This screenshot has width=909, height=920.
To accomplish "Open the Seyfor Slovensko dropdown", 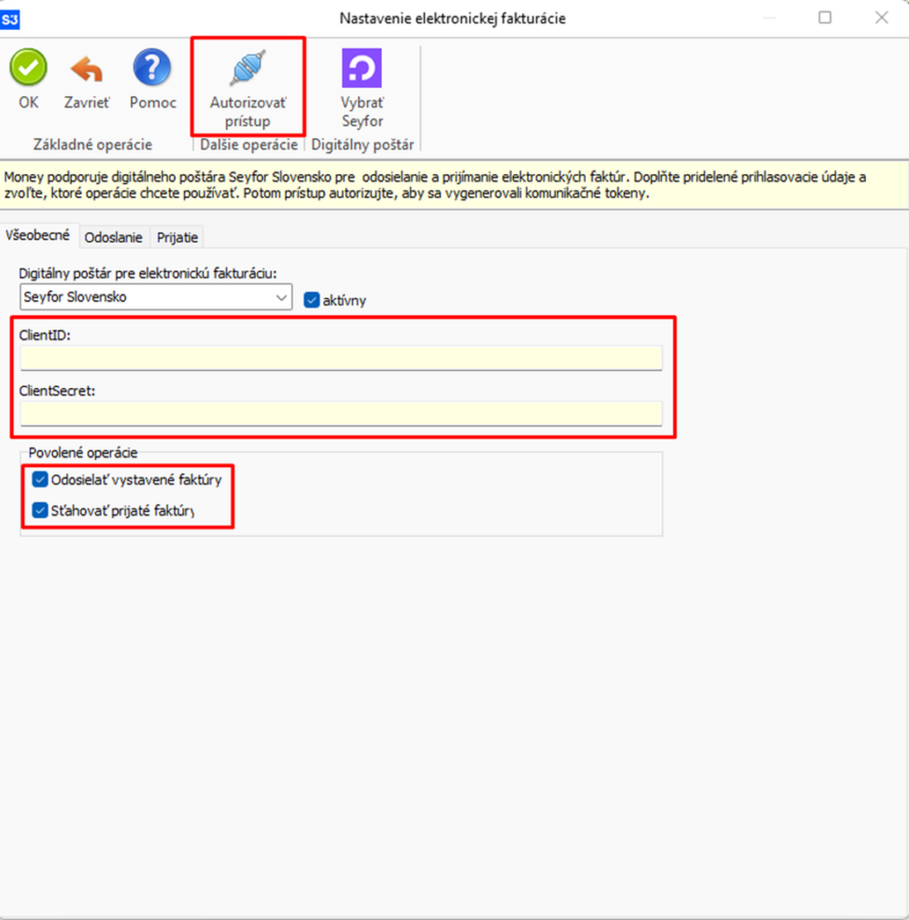I will point(156,296).
